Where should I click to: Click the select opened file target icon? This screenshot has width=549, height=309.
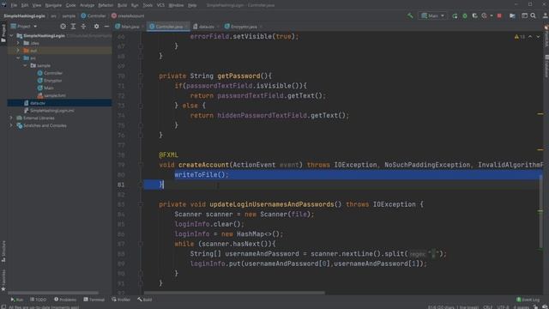tap(63, 27)
